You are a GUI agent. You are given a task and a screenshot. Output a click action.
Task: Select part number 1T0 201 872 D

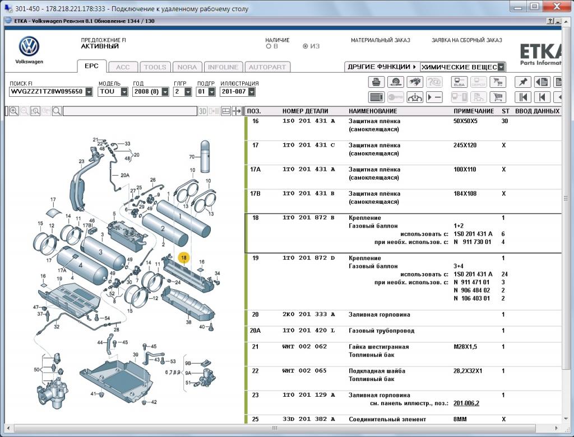pos(309,258)
